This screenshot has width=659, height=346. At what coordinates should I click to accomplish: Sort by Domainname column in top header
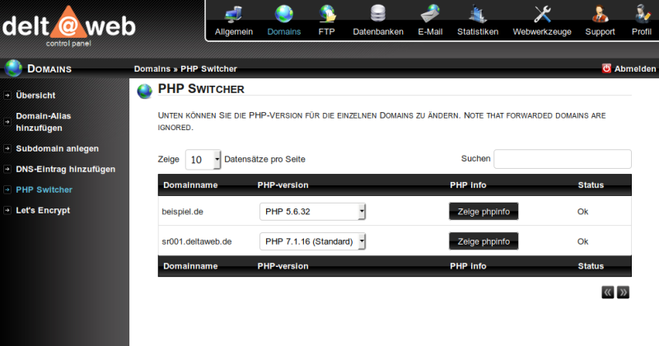pyautogui.click(x=190, y=185)
